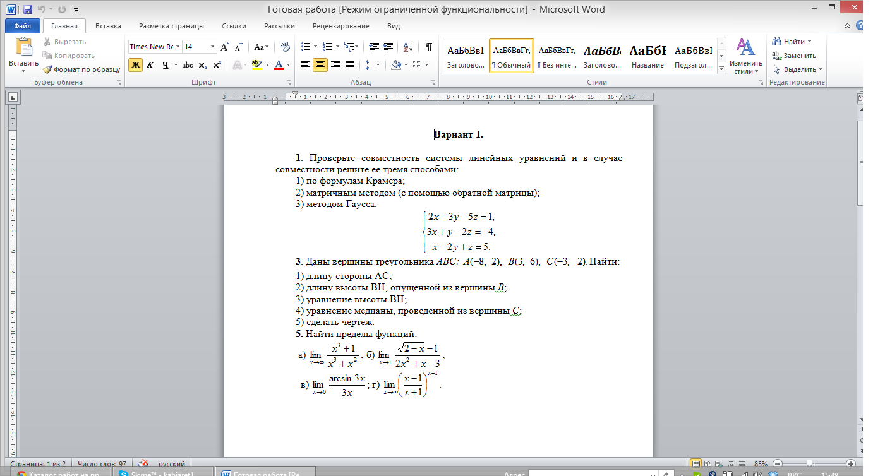The width and height of the screenshot is (873, 476).
Task: Switch to Разметка страницы tab
Action: click(171, 26)
